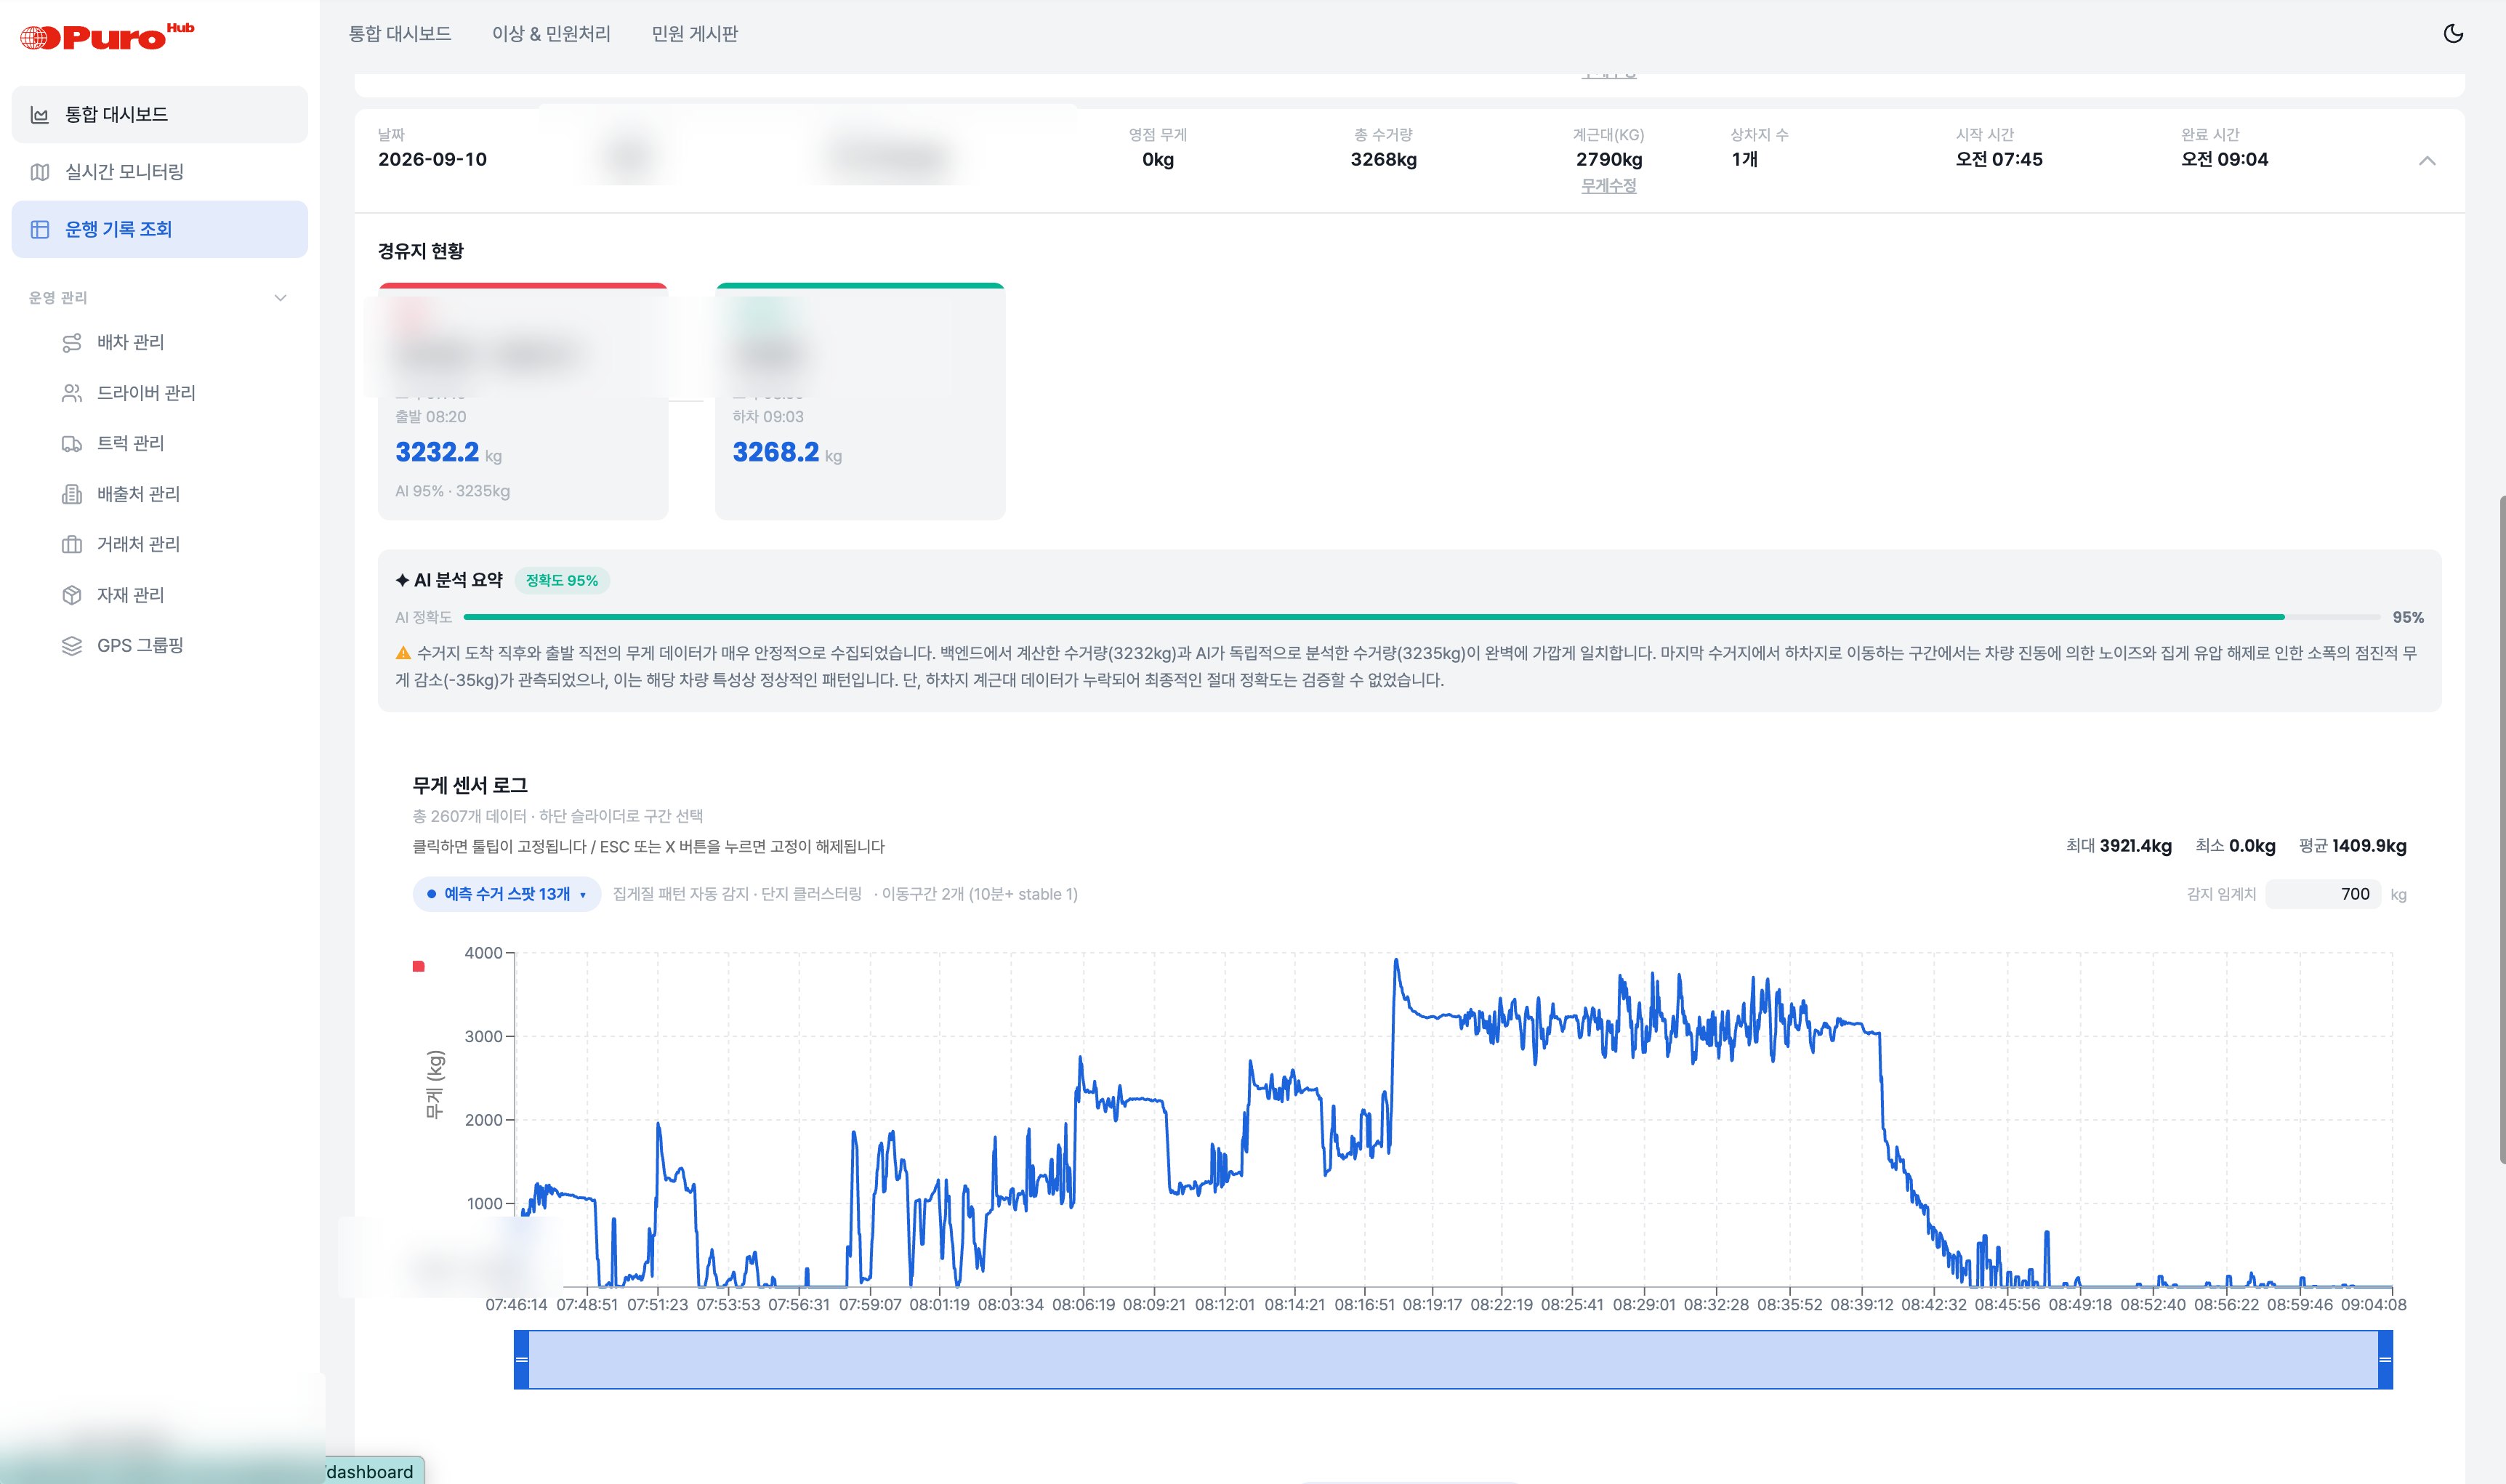Viewport: 2506px width, 1484px height.
Task: Click the left handle of chart range slider
Action: pos(521,1359)
